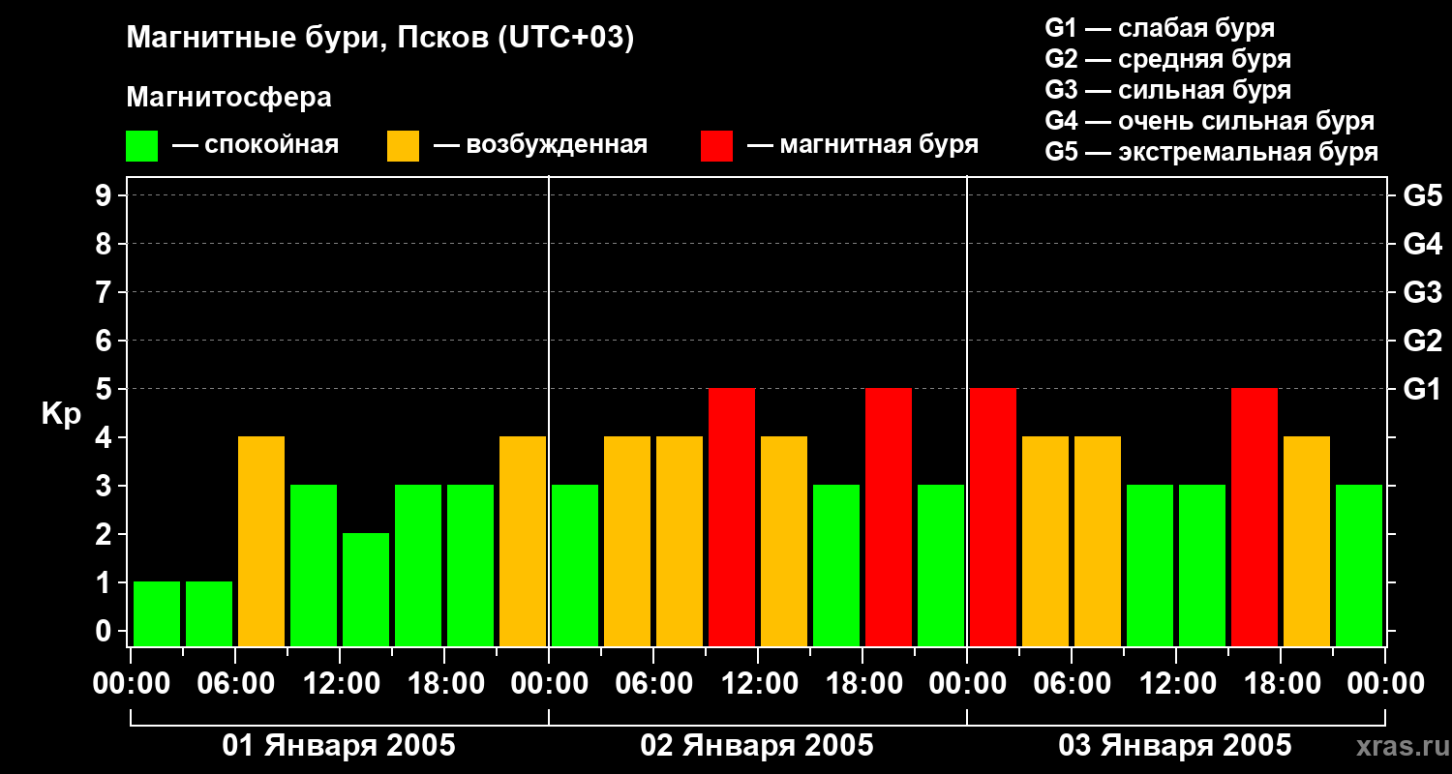Click the red bar at the start of 03 Января
1452x774 pixels.
pos(993,516)
